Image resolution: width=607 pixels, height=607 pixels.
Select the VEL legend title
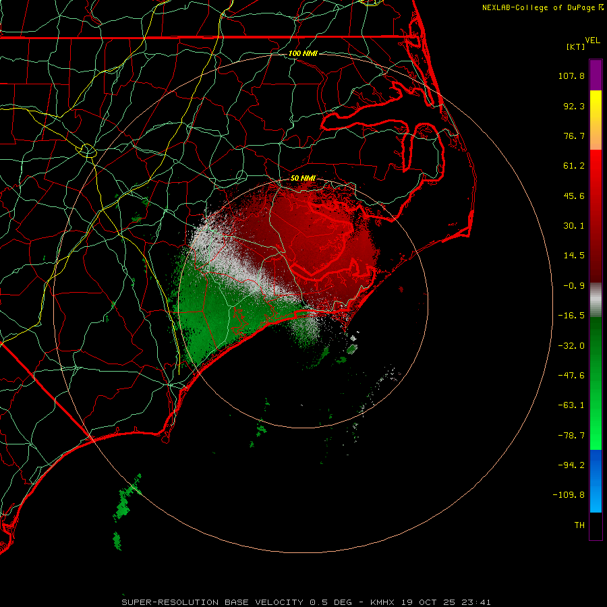[x=592, y=40]
